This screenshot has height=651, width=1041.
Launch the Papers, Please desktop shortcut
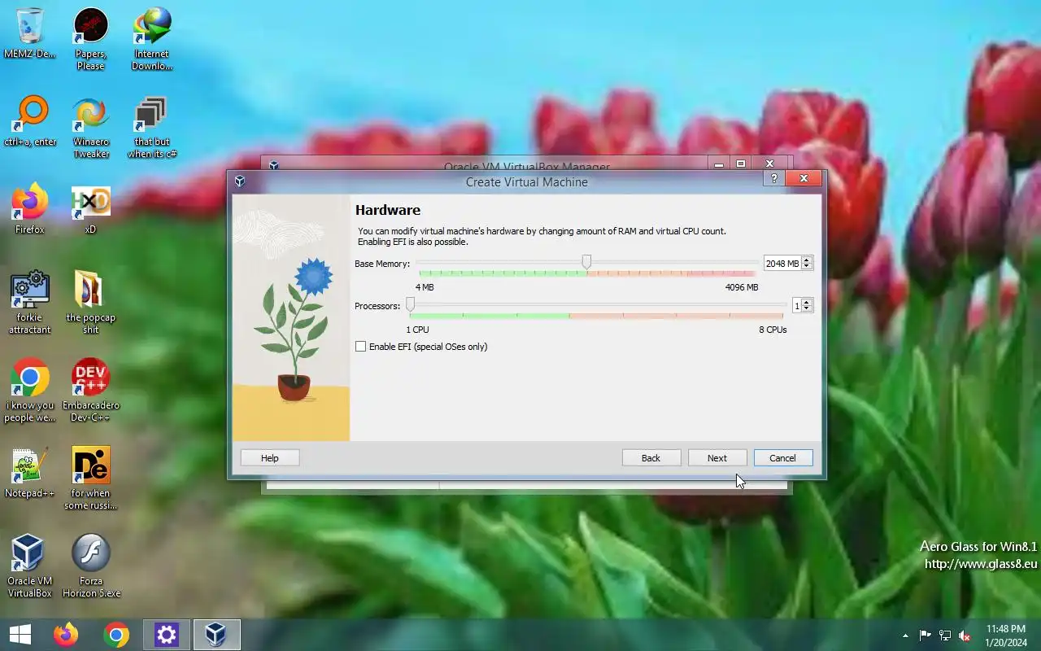pos(90,39)
